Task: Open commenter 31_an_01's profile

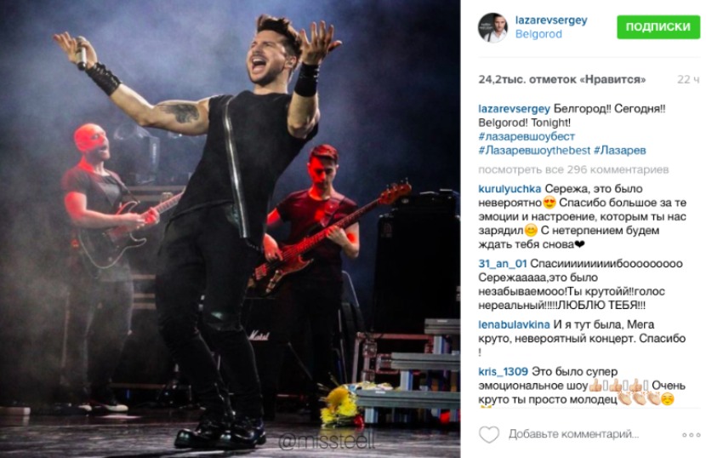Action: (503, 264)
